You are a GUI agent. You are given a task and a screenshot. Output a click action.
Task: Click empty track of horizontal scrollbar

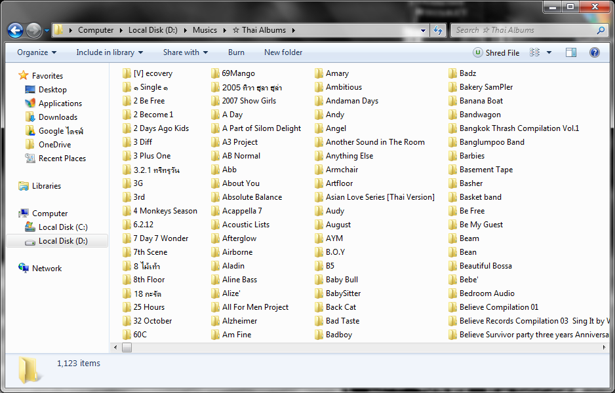pyautogui.click(x=365, y=347)
